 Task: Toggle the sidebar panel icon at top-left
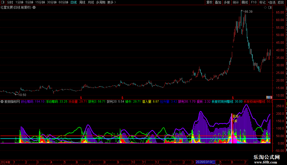[x=3, y=2]
